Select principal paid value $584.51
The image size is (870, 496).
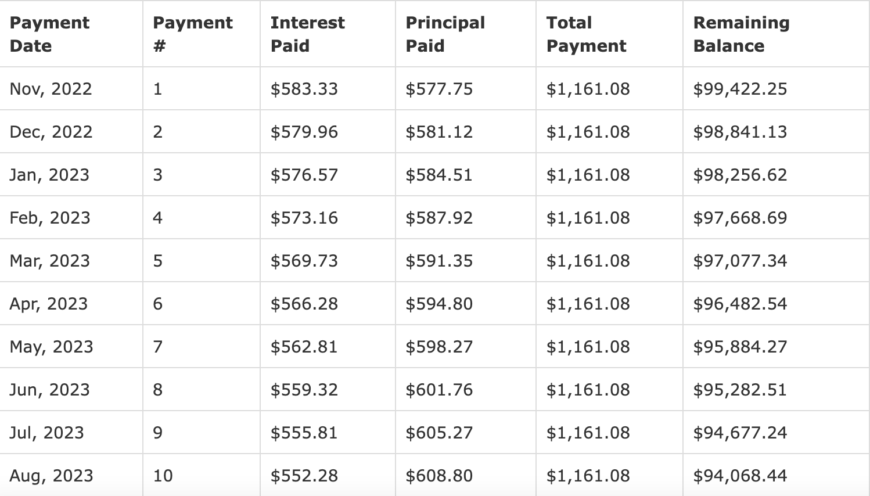click(438, 175)
